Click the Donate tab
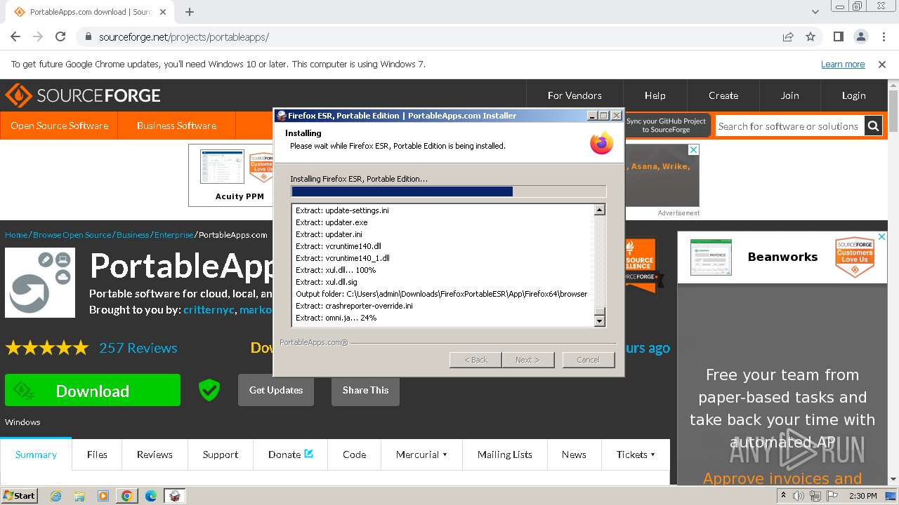The height and width of the screenshot is (505, 899). 291,454
